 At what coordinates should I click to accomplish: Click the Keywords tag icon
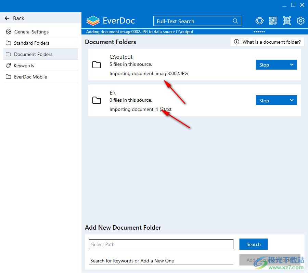8,66
